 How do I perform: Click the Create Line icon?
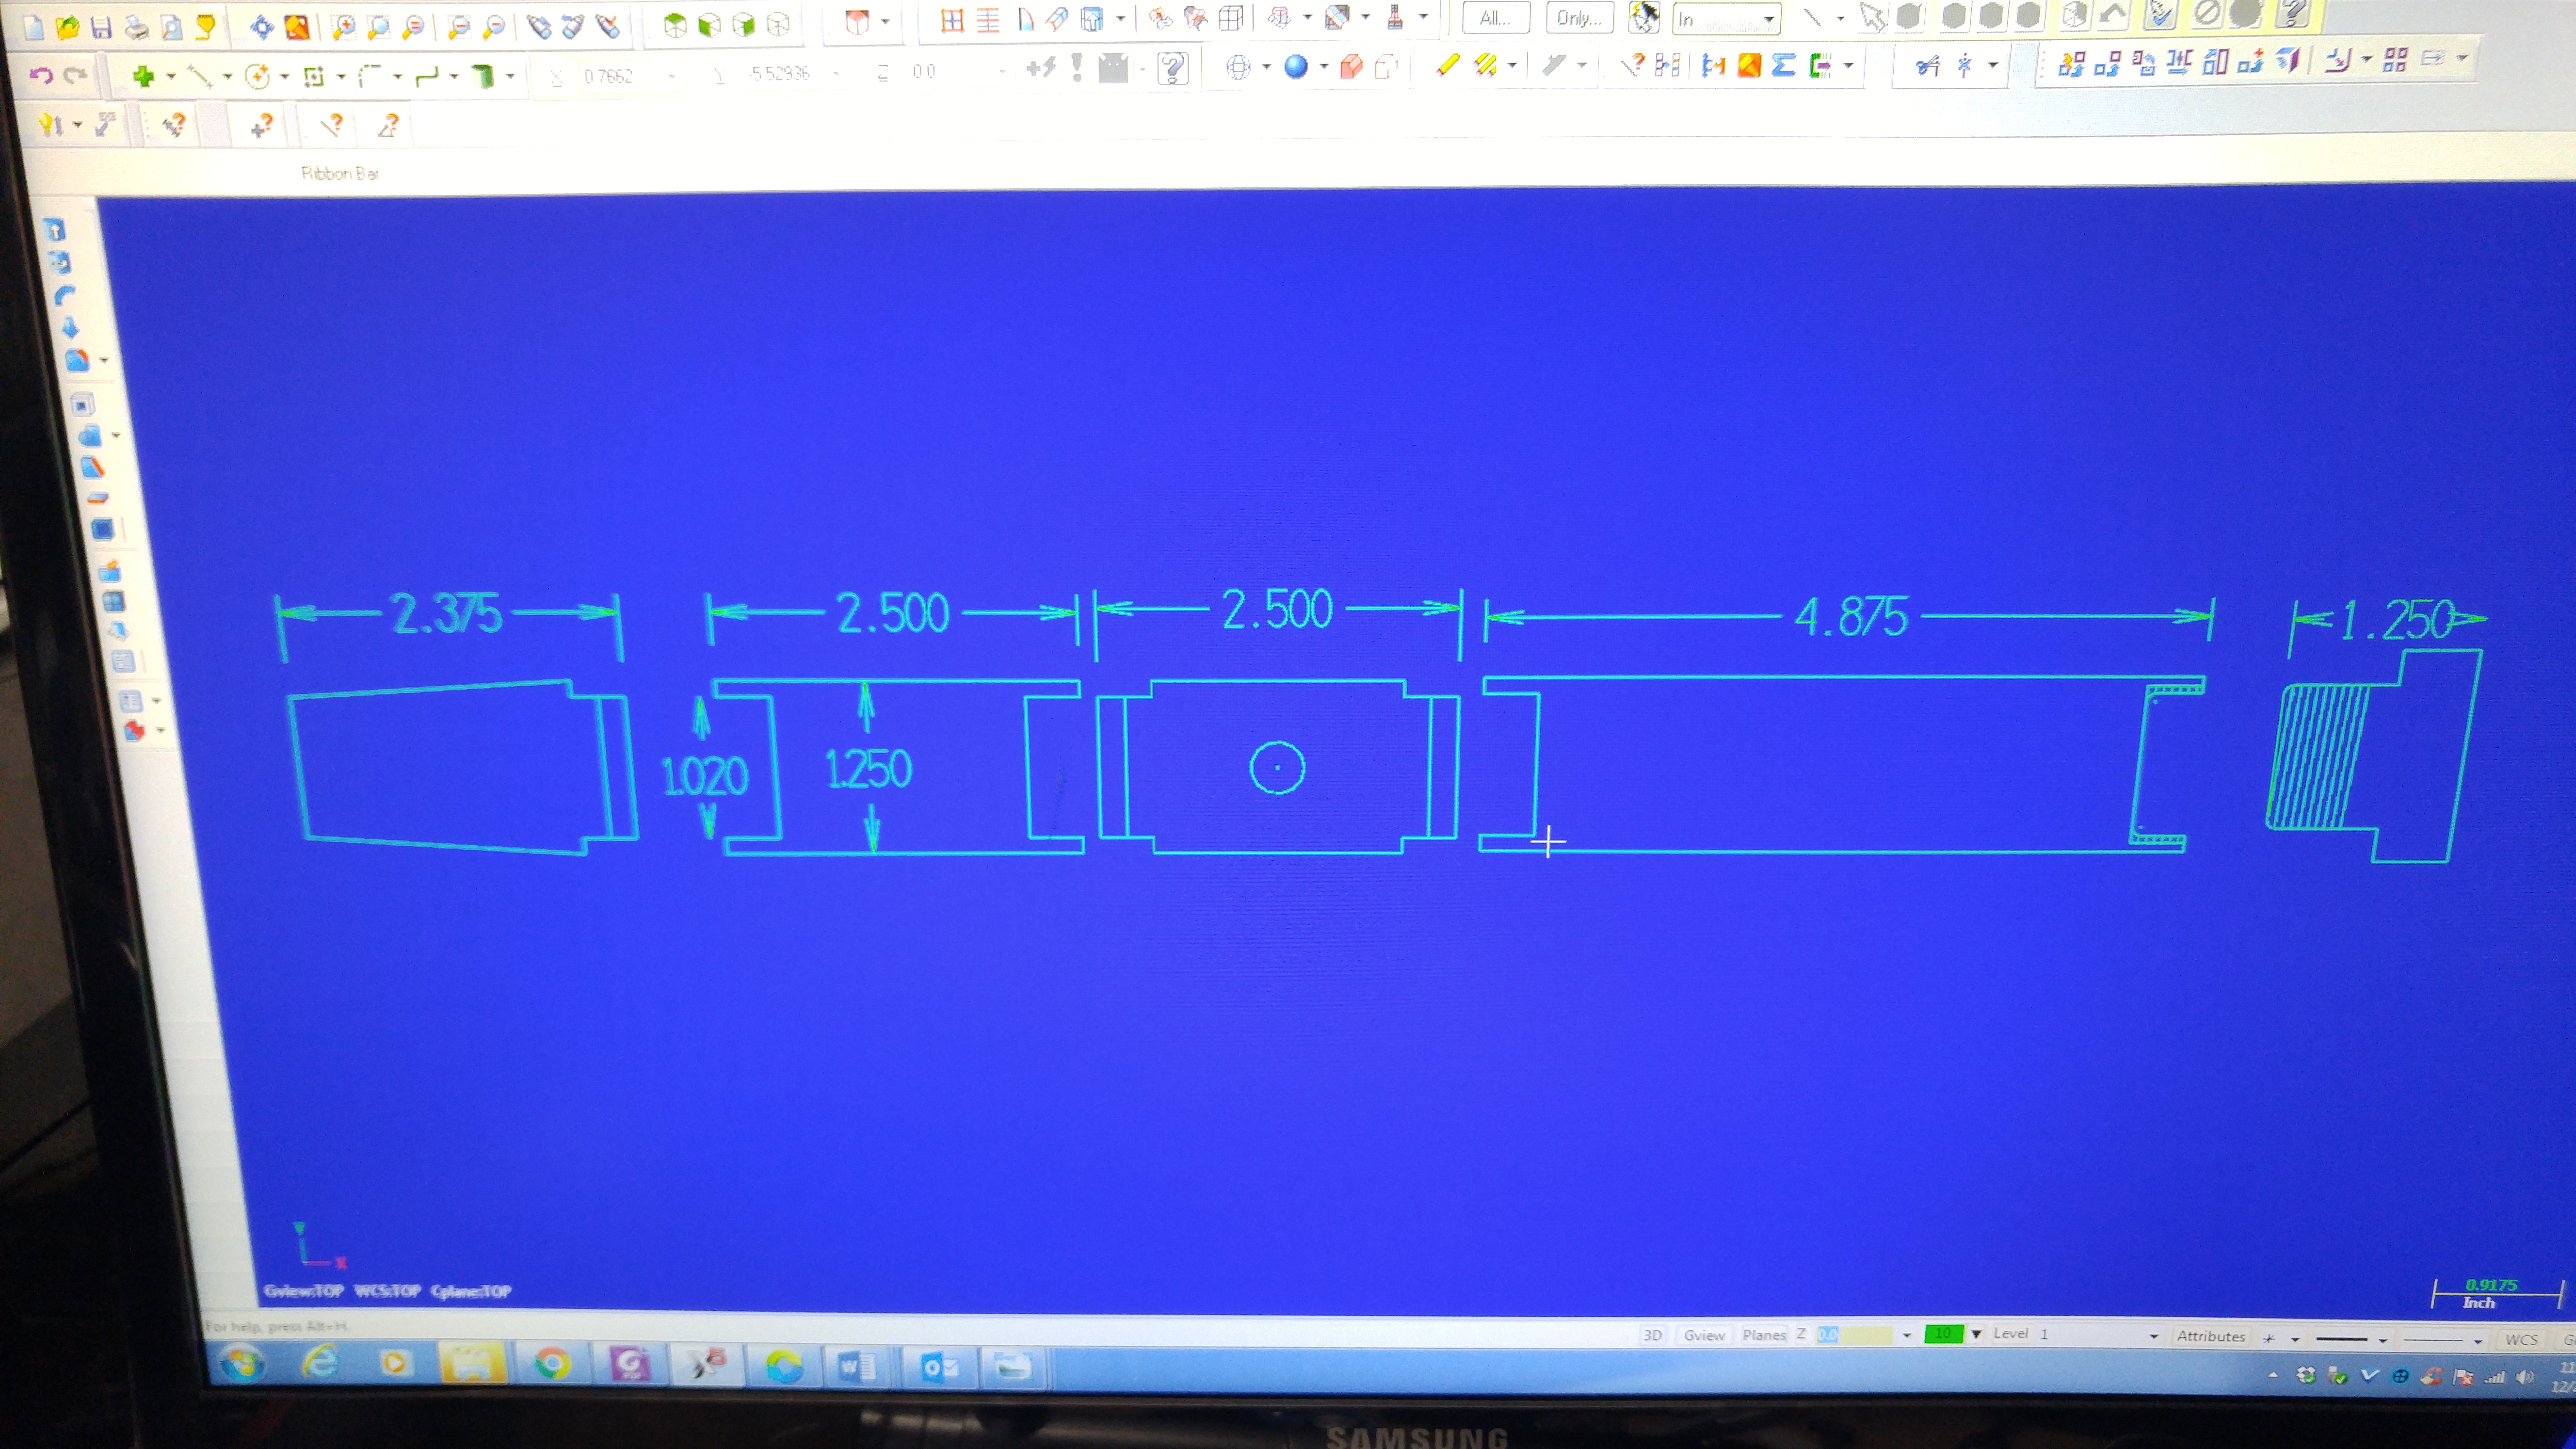[199, 76]
